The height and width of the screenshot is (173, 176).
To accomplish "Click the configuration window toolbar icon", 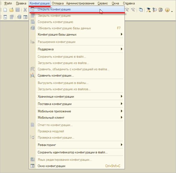I will (x=25, y=17).
